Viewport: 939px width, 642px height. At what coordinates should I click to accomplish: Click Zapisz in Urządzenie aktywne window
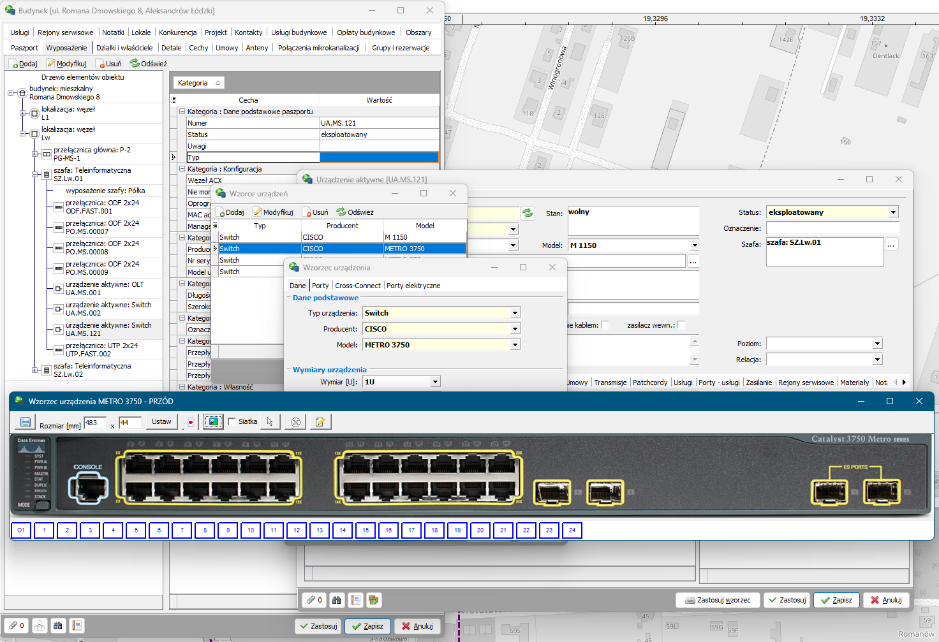tap(836, 600)
